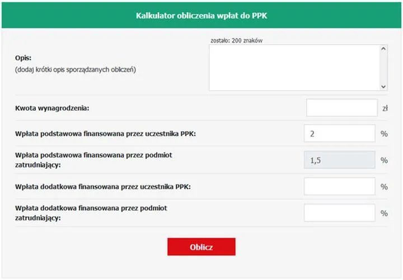Focus the Kwota wynagrodzenia input field
This screenshot has width=403, height=280.
[342, 108]
